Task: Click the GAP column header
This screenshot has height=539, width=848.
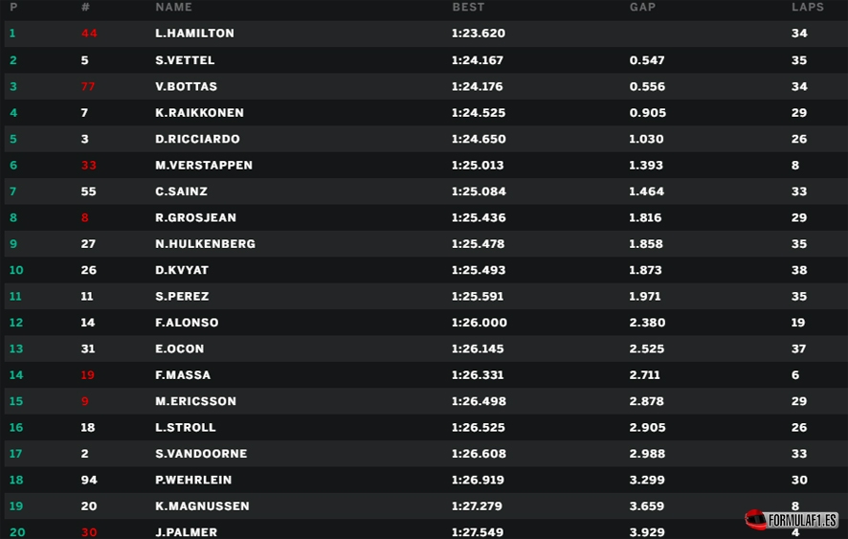Action: tap(642, 7)
